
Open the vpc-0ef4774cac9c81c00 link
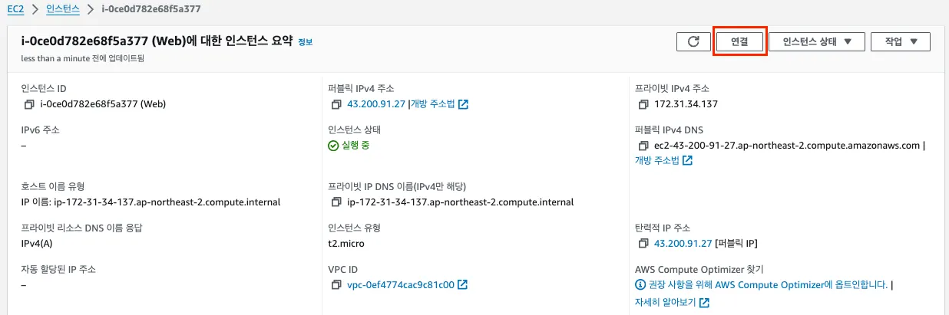pos(401,285)
